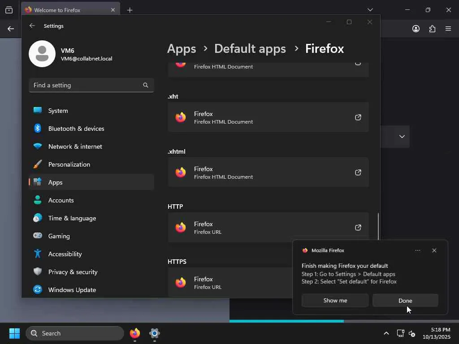Click the Settings gear taskbar icon
The width and height of the screenshot is (459, 344).
(x=155, y=333)
